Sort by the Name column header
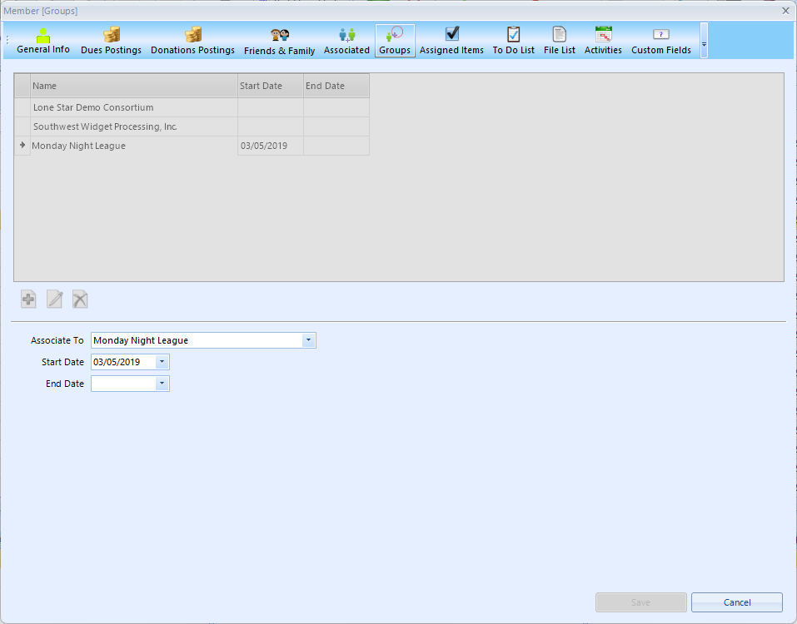 (134, 86)
